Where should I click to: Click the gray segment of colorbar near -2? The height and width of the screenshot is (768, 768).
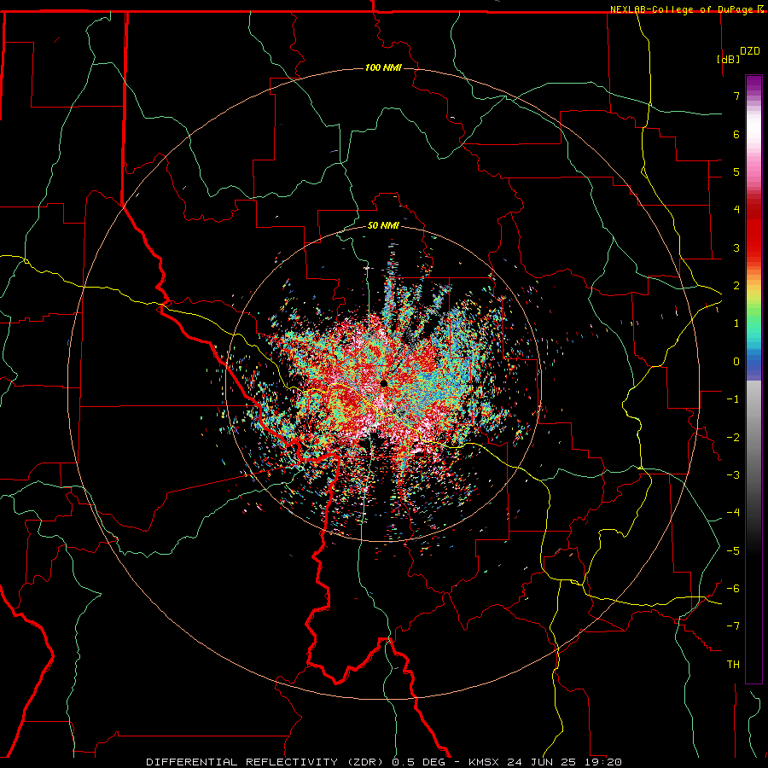coord(753,438)
